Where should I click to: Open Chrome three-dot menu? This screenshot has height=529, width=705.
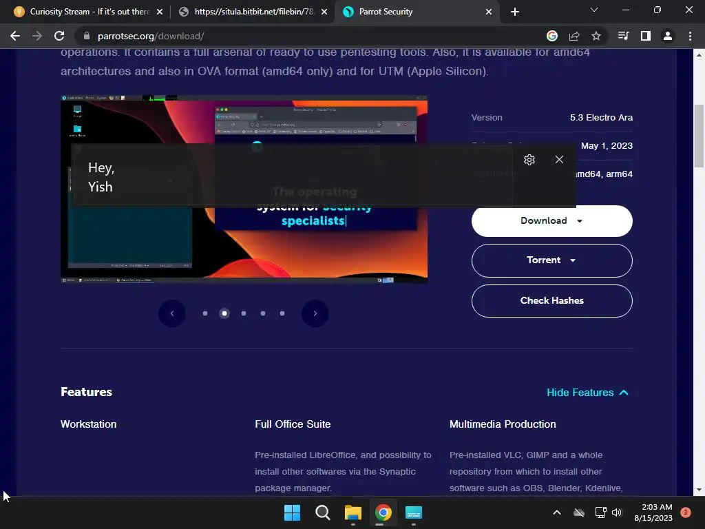[x=690, y=36]
